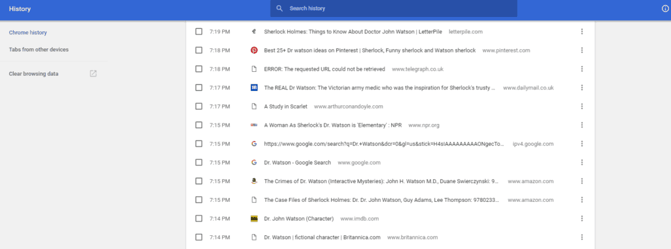671x249 pixels.
Task: Click the NPR favicon for Elementary entry
Action: click(254, 125)
